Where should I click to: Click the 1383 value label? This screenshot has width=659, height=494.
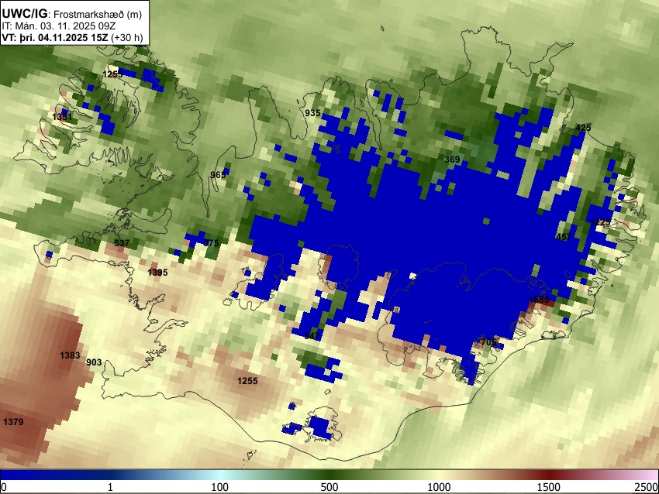(70, 355)
